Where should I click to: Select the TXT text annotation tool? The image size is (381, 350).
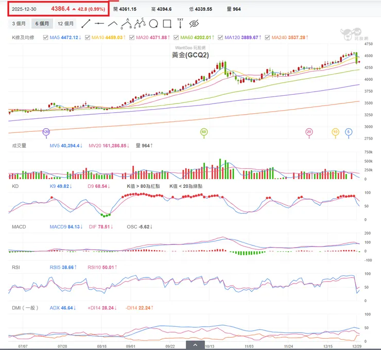coord(180,23)
